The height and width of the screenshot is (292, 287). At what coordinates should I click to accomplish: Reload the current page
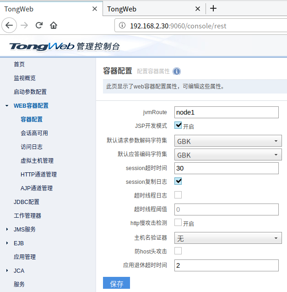point(39,25)
